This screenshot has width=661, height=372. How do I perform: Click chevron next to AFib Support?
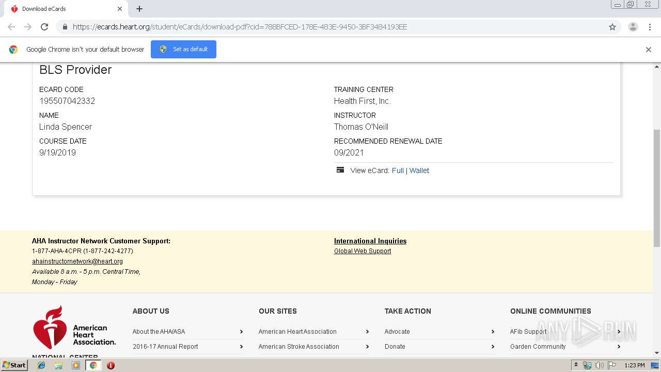click(x=619, y=332)
